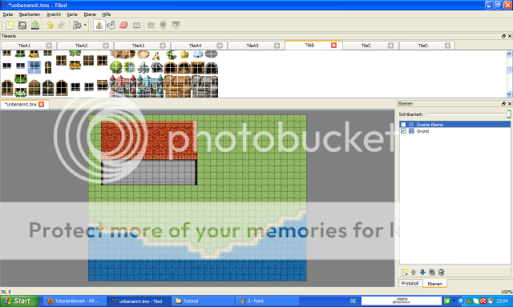Switch to the TileA3 tileset tab

[138, 46]
